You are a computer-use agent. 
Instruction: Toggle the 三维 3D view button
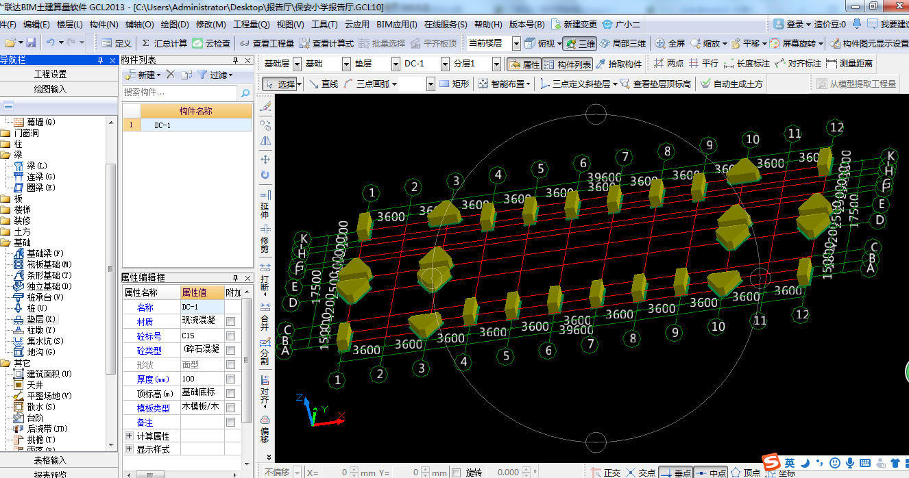[580, 43]
